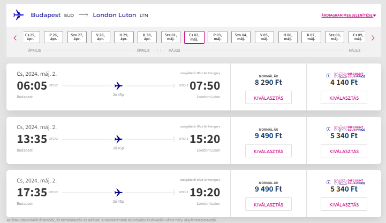The image size is (386, 223).
Task: Click Wizz Discount Club logo on 06:05 flight
Action: coord(346,75)
